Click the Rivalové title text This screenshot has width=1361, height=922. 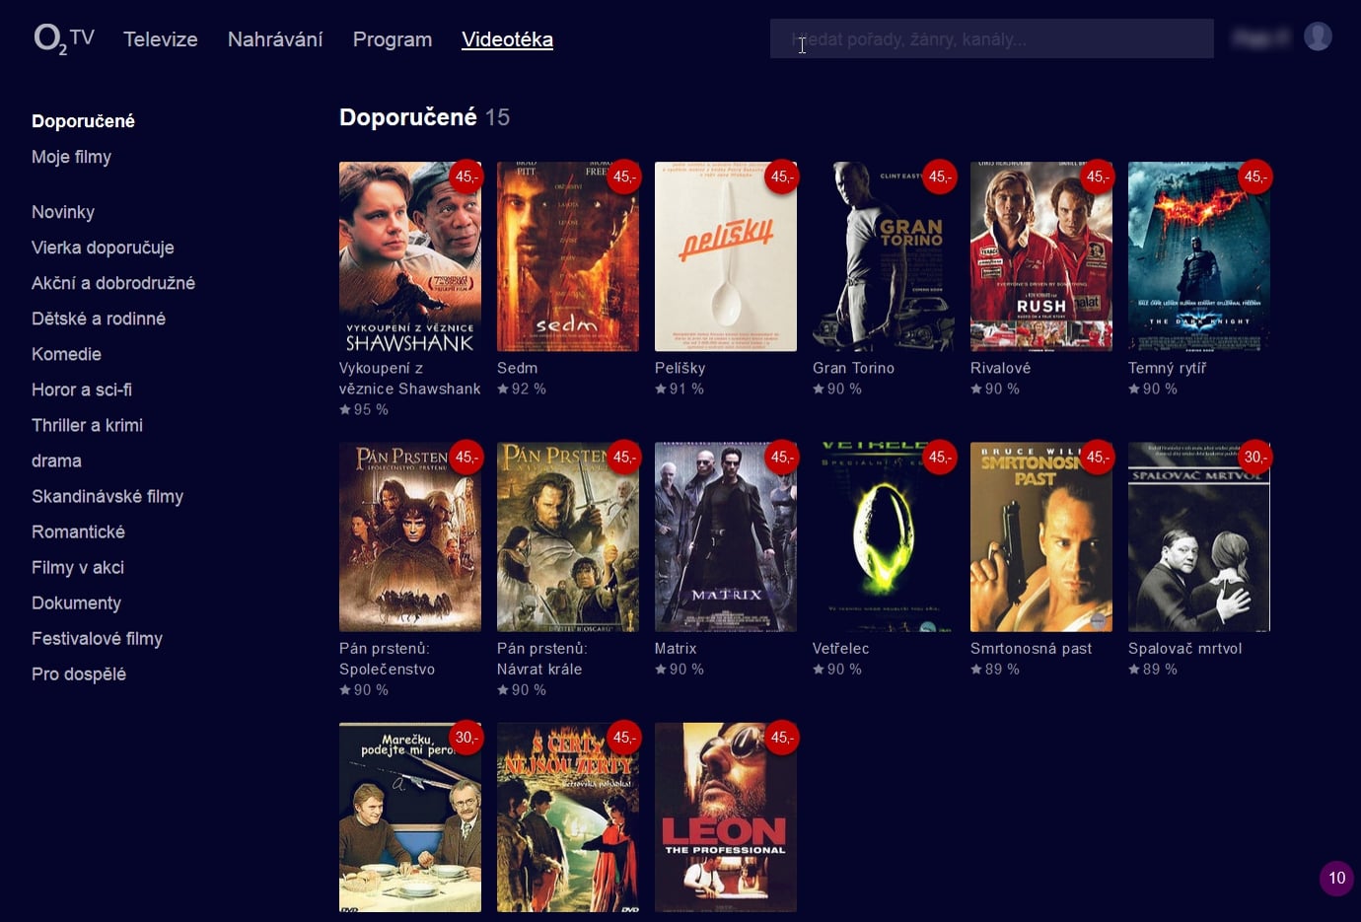(1000, 368)
